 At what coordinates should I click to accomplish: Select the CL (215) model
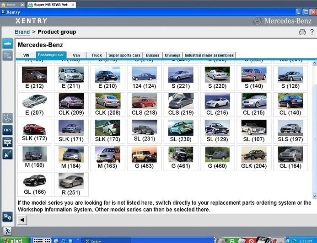[254, 105]
